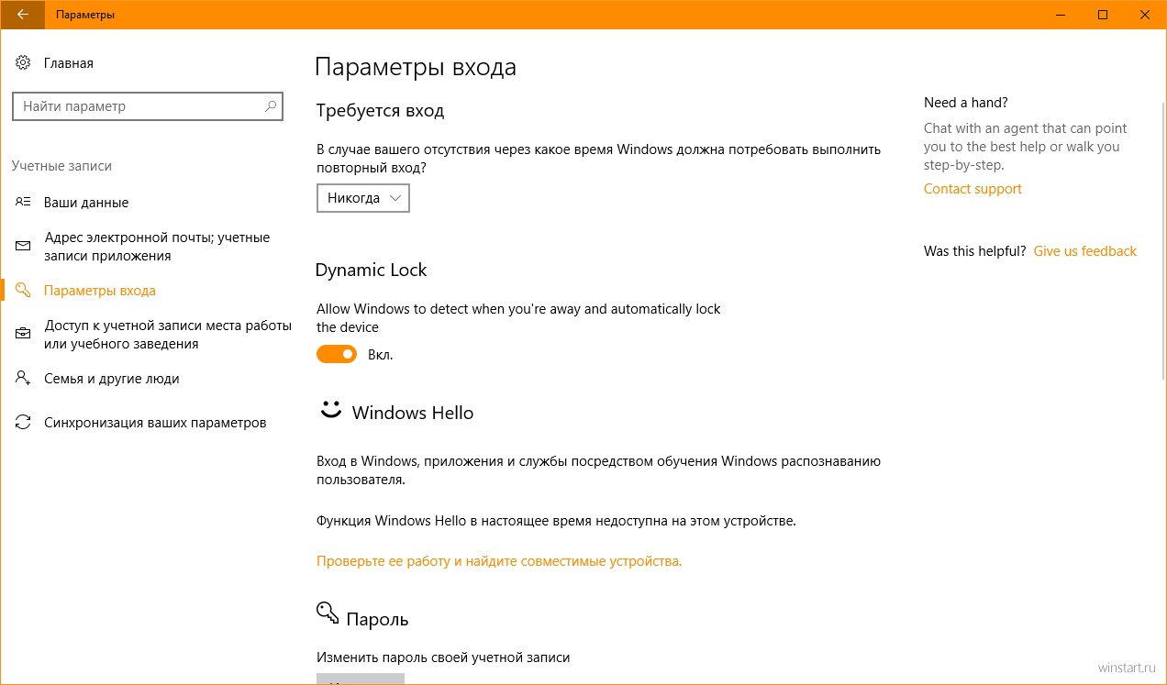Open the Никогда sign-in timeout dropdown
Viewport: 1167px width, 685px height.
pos(363,198)
